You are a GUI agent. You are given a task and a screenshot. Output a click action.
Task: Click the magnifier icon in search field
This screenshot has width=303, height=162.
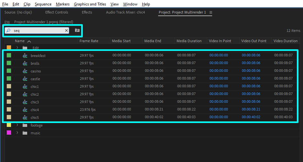pos(8,30)
